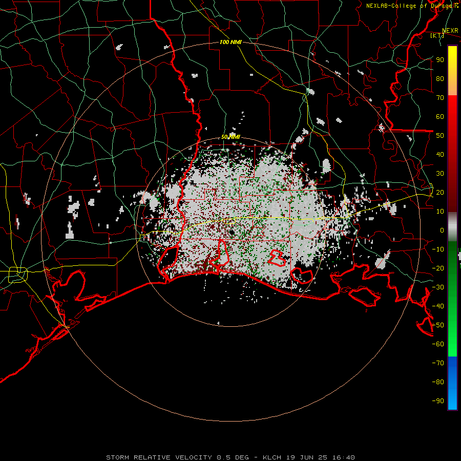Click the -80 value on velocity scale
Viewport: 461px width, 461px height.
coord(438,382)
